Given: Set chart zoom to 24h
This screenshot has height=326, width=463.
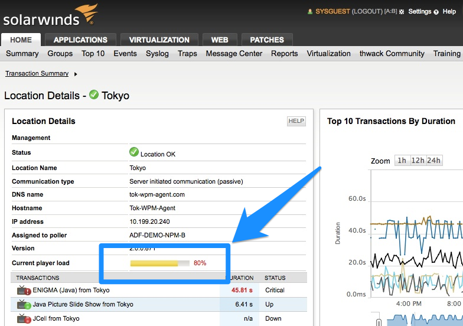Looking at the screenshot, I should click(x=433, y=161).
